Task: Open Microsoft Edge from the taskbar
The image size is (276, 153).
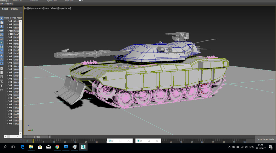Action: coord(23,147)
